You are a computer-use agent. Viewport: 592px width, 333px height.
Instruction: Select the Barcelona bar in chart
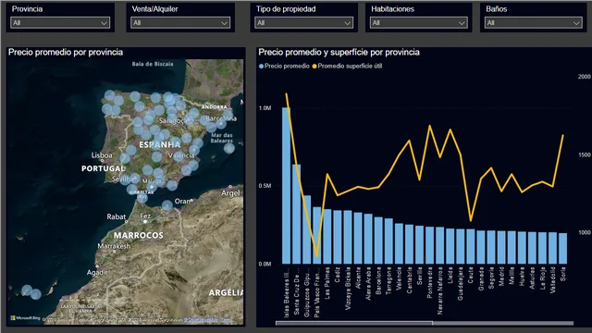[378, 240]
